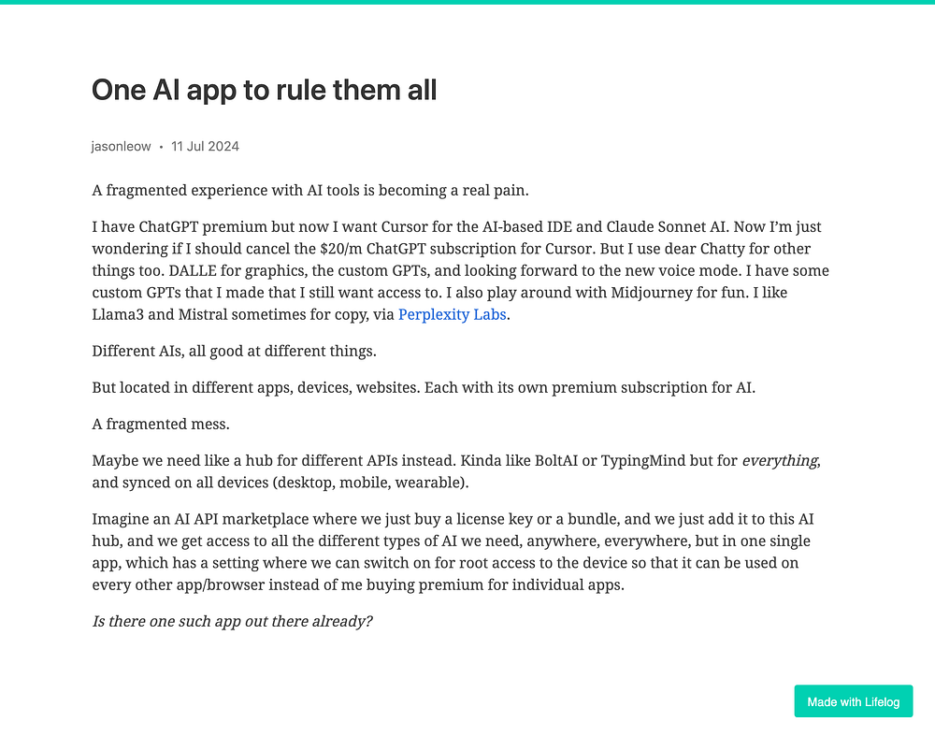The image size is (935, 736).
Task: Click the teal bar atop the page
Action: click(467, 2)
